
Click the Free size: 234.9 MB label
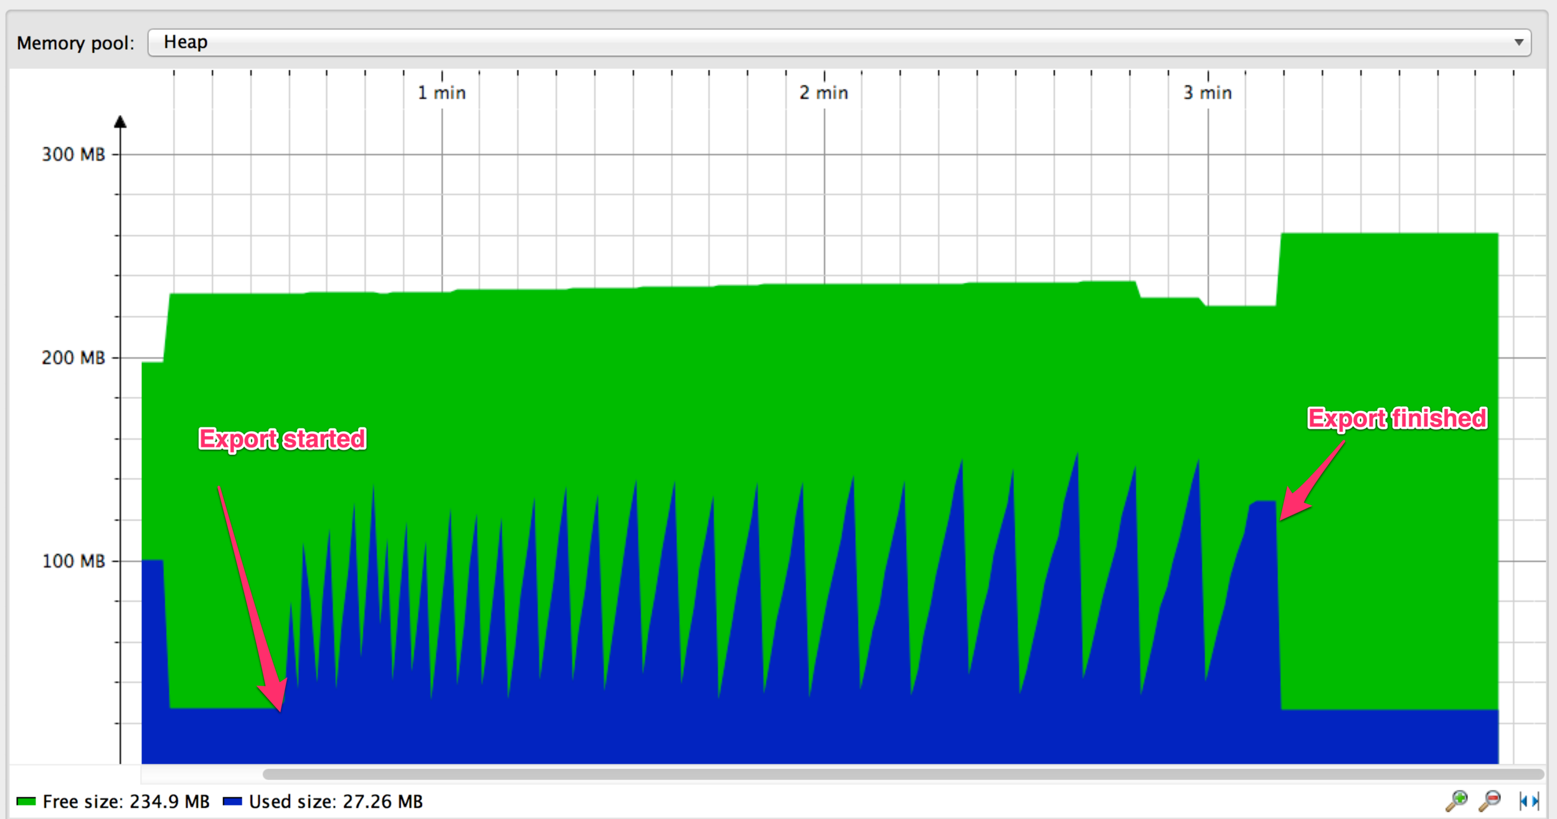(126, 802)
